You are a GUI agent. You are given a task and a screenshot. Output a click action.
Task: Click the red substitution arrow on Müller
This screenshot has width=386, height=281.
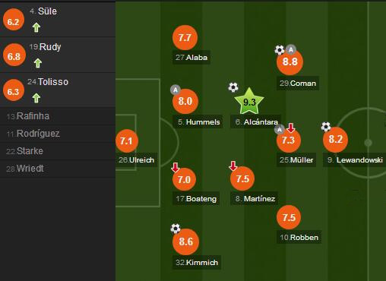pyautogui.click(x=291, y=128)
